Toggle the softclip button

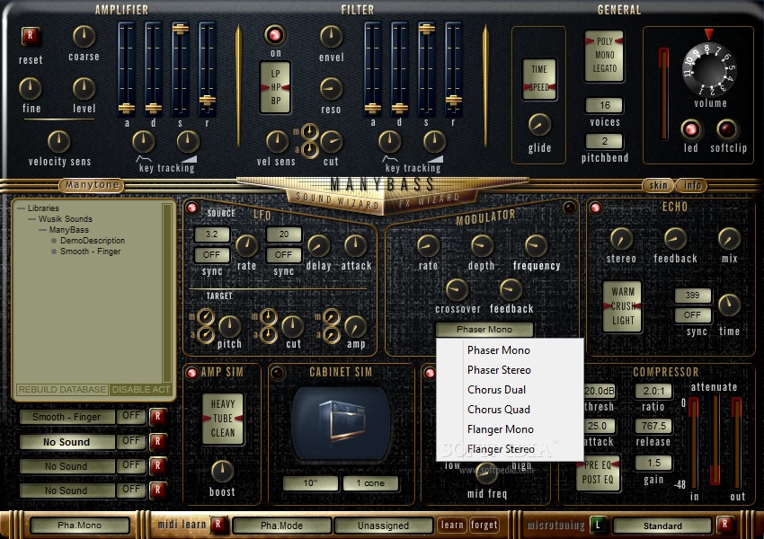[x=727, y=129]
